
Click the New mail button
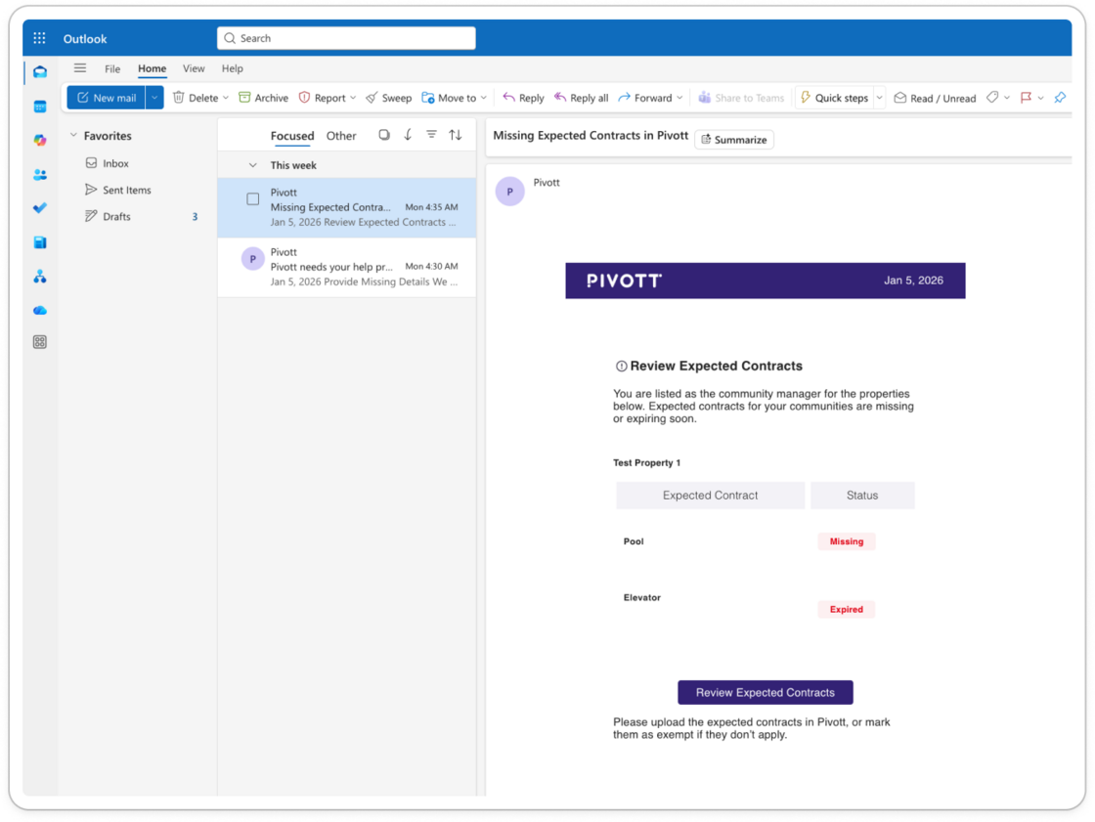tap(107, 98)
